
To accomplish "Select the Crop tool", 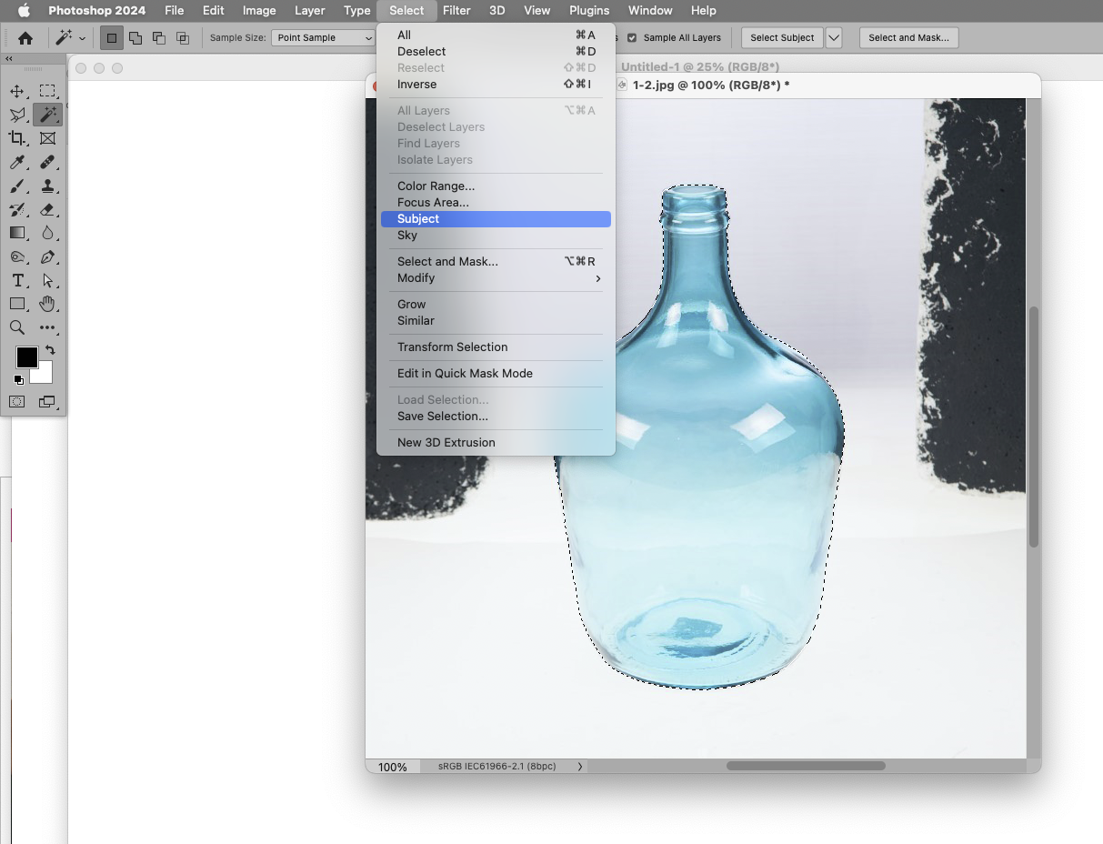I will [x=18, y=138].
